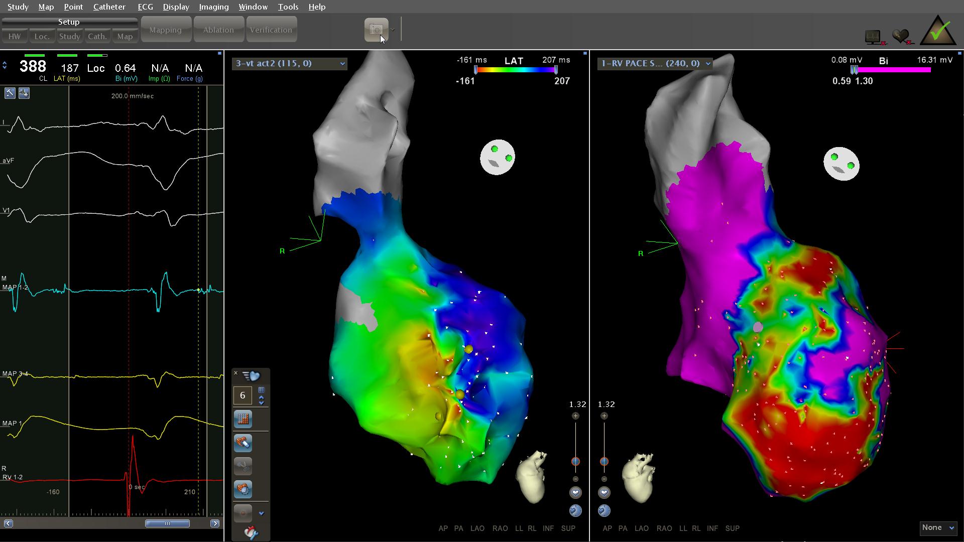The image size is (964, 542).
Task: Click the Verification stage button
Action: [271, 30]
